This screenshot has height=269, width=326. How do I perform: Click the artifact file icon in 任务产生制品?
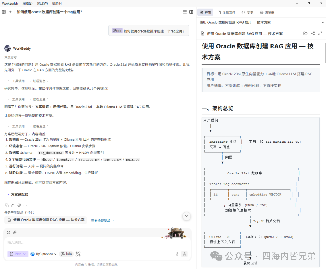point(9,220)
